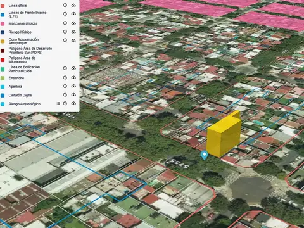This screenshot has height=228, width=304.
Task: Download the Cinturón Digital layer
Action: (73, 95)
